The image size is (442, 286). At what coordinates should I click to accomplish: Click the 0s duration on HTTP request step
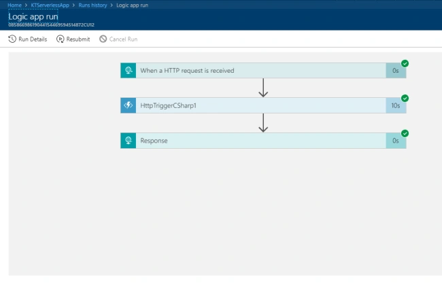coord(396,71)
